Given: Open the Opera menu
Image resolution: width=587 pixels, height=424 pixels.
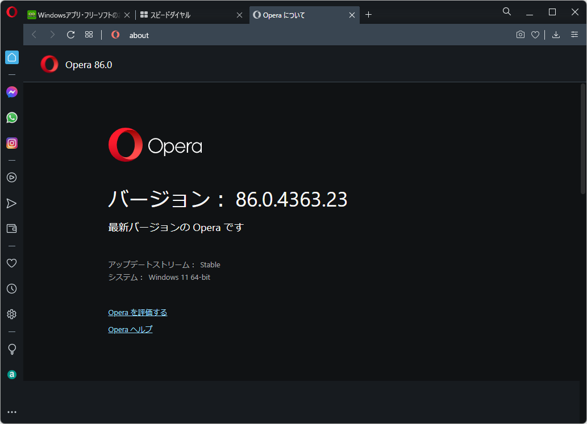Looking at the screenshot, I should click(x=11, y=11).
